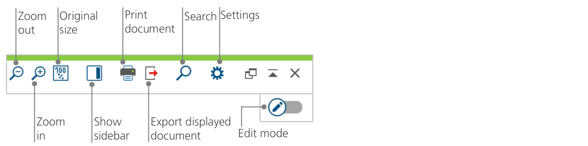Click the 'Edit mode' text label
Image resolution: width=588 pixels, height=146 pixels.
click(263, 133)
